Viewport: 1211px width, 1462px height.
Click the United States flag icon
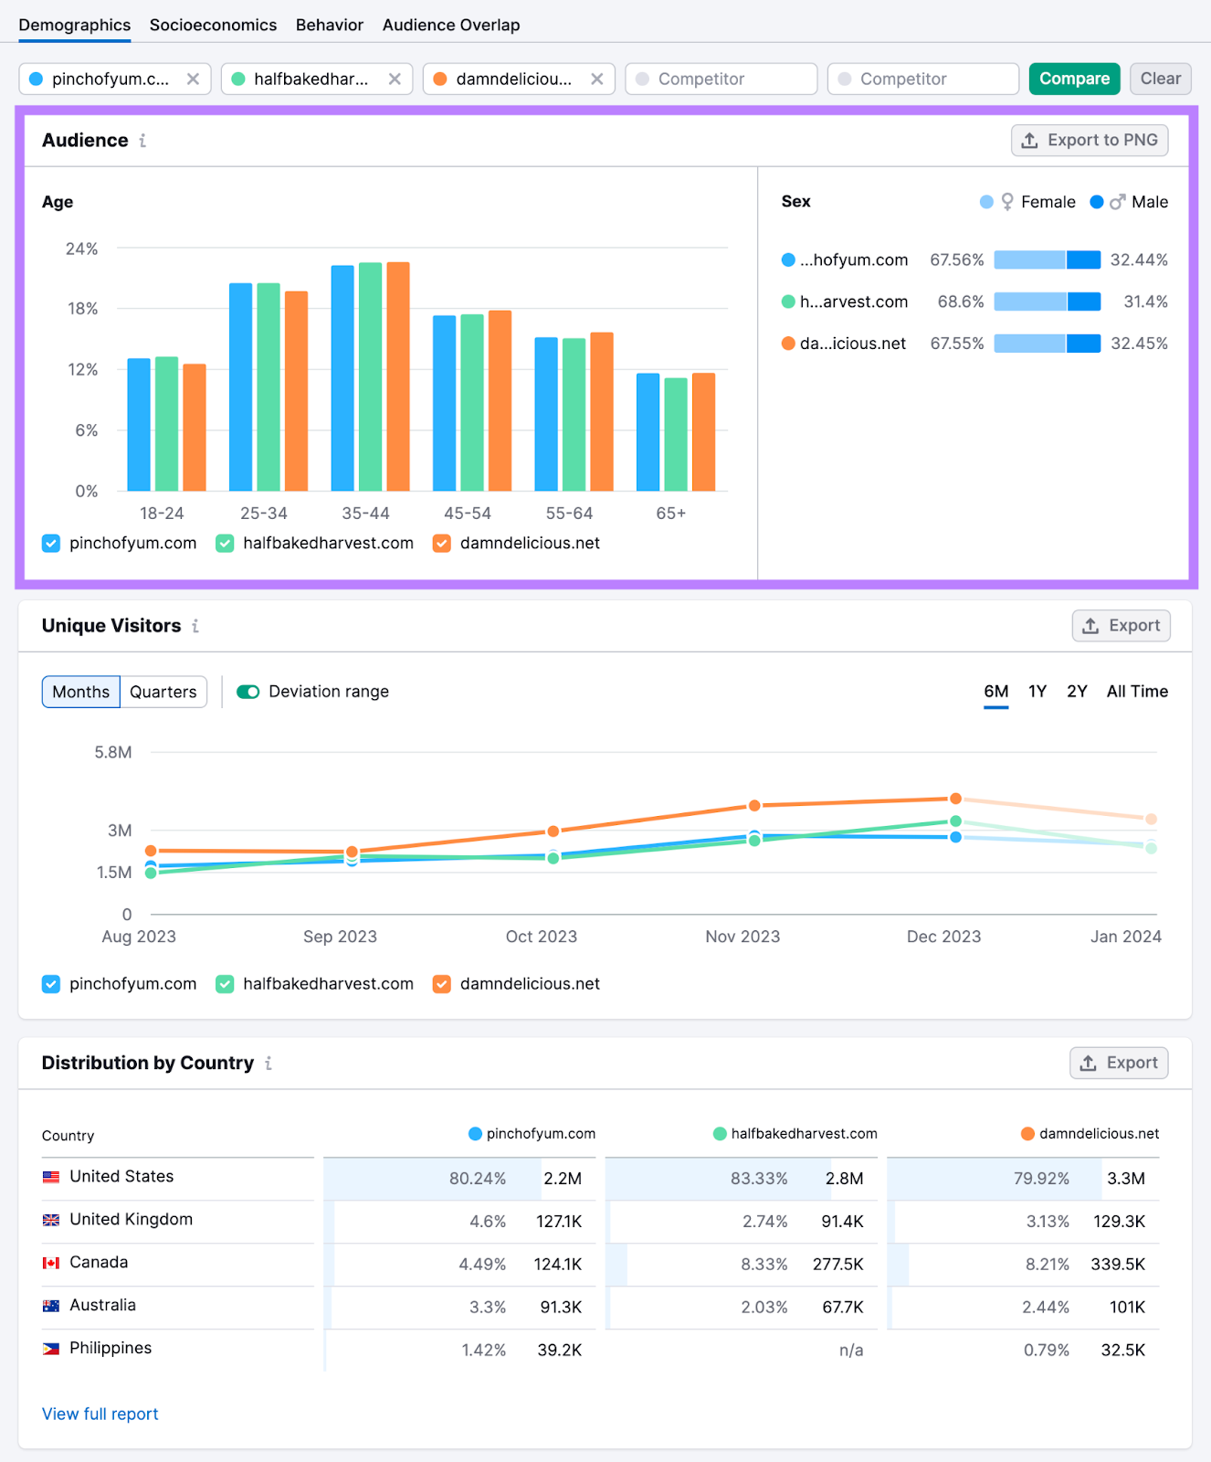(x=51, y=1177)
